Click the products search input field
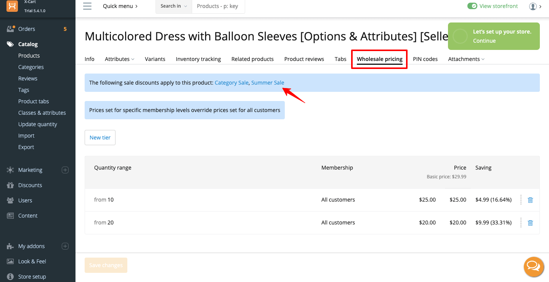549x282 pixels. (218, 6)
